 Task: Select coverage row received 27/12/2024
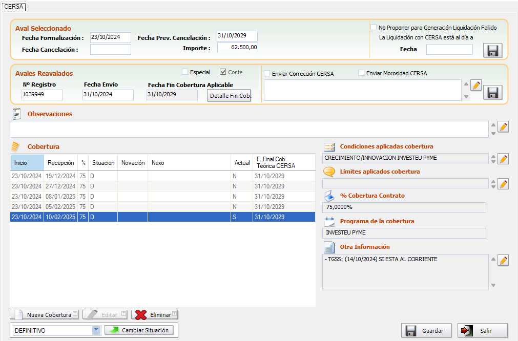(162, 186)
